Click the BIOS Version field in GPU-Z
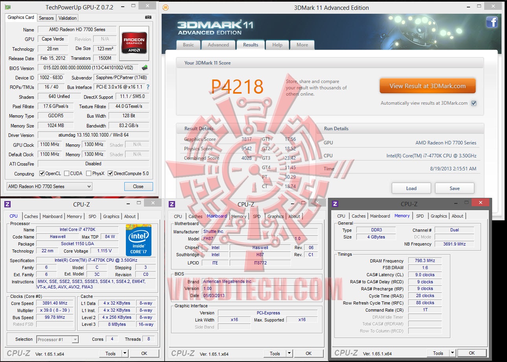Screen dimensions: 507x362 (89, 68)
